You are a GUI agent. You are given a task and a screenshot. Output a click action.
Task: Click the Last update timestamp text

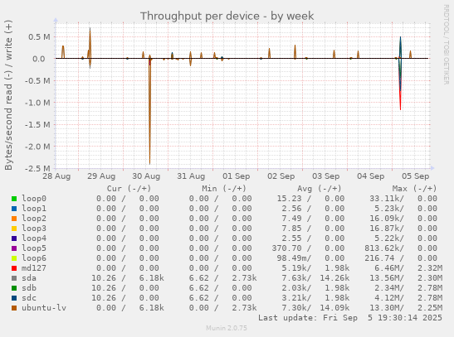coord(350,318)
